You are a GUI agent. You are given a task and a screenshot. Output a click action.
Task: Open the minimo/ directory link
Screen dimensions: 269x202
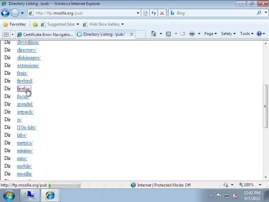(x=25, y=150)
